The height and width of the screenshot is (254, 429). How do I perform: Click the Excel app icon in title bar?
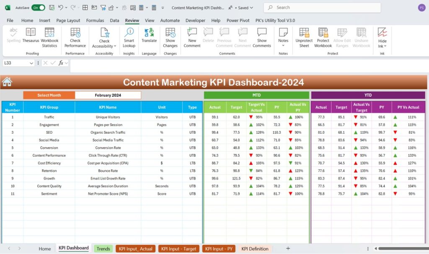click(8, 8)
